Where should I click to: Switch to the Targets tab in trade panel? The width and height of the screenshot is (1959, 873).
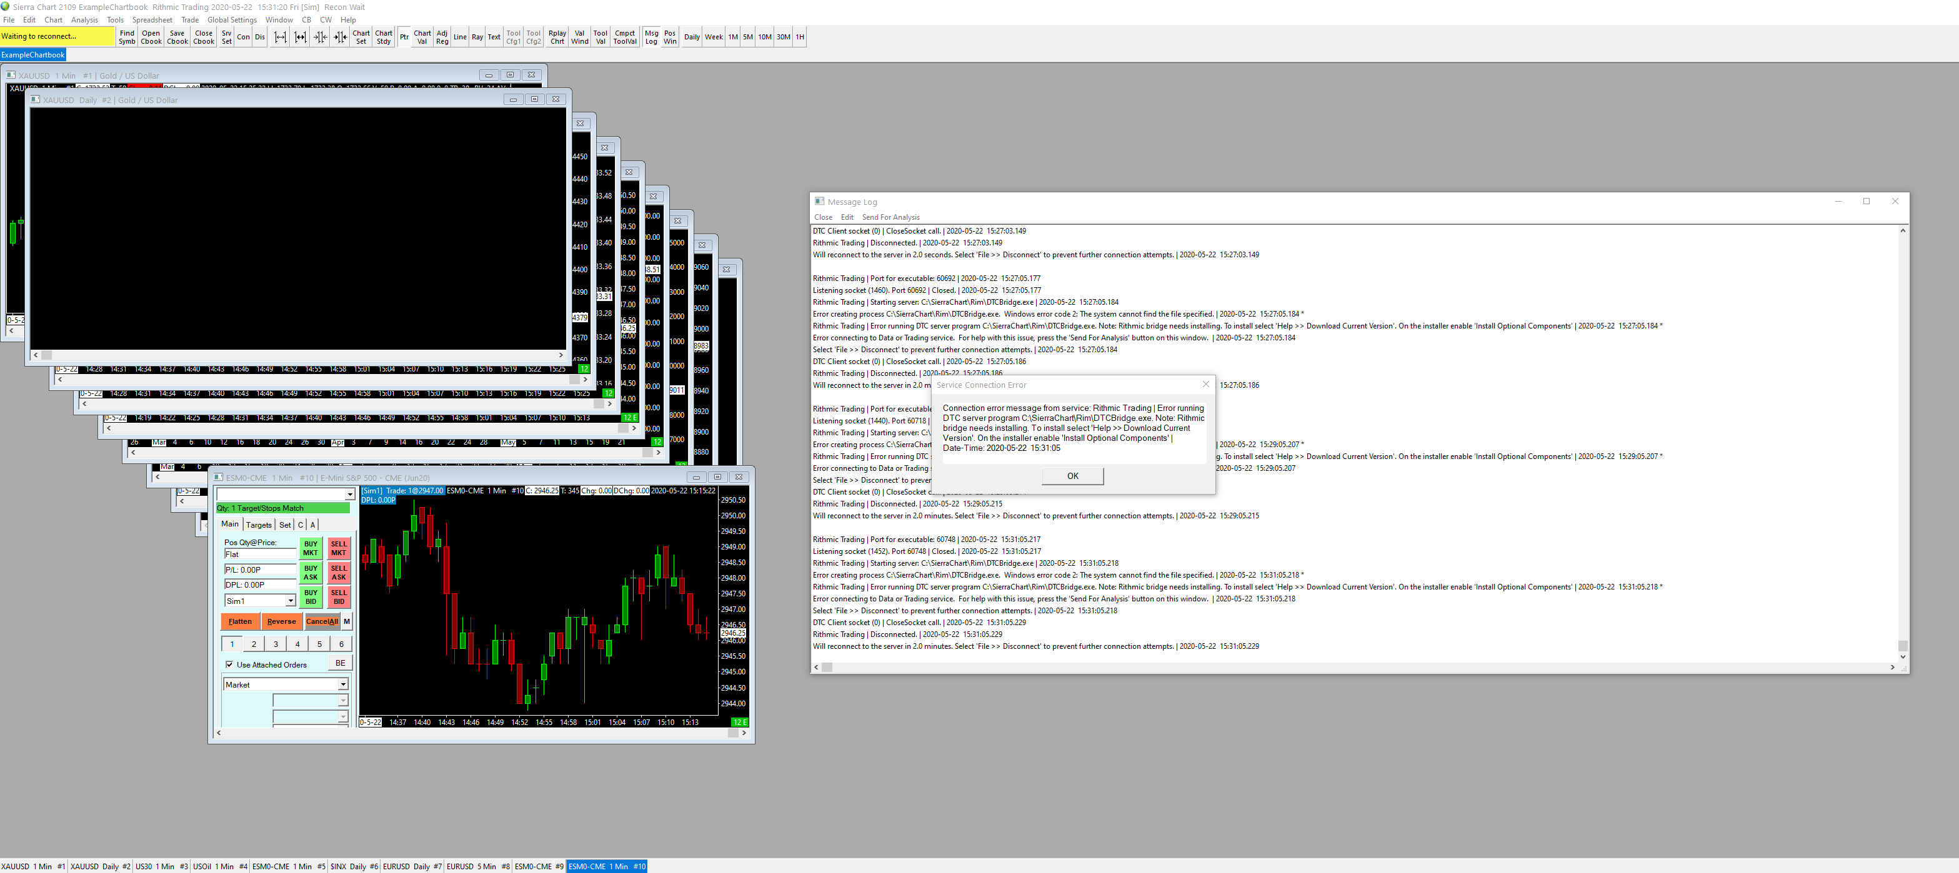tap(259, 525)
